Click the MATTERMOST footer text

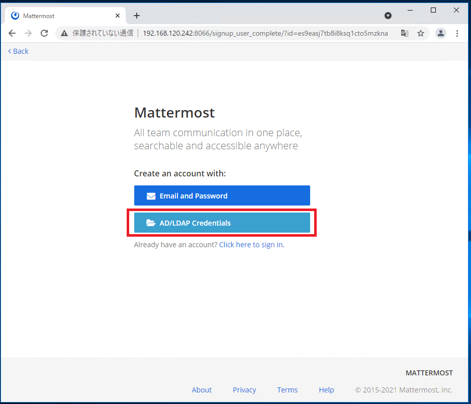(429, 373)
